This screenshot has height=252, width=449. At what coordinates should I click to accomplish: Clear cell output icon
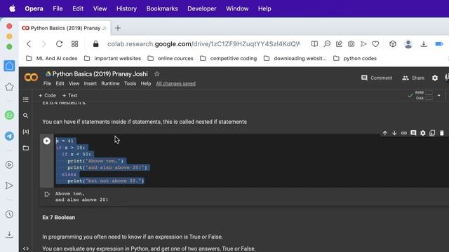click(x=47, y=195)
